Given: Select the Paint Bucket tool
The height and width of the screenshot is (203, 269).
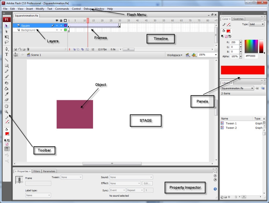Looking at the screenshot, I should [x=7, y=89].
